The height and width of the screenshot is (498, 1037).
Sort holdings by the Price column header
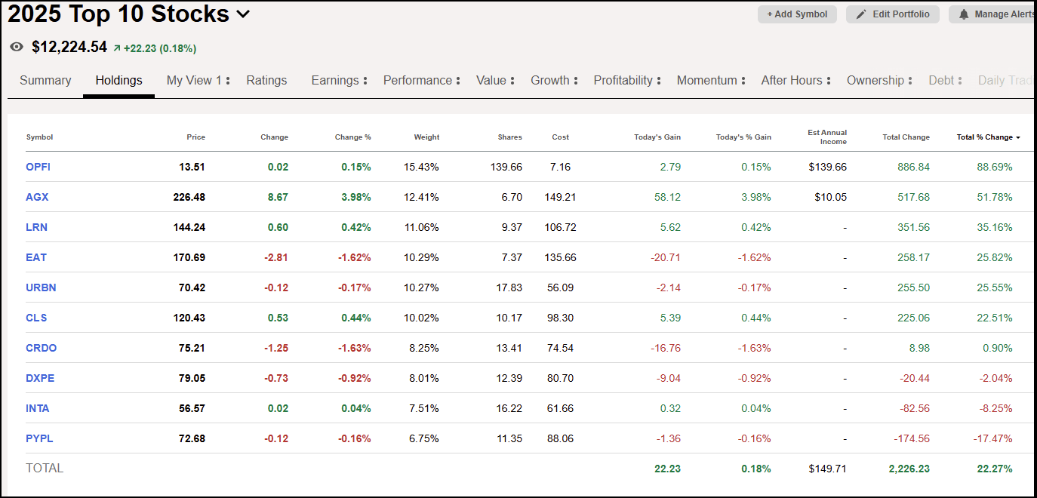pos(195,137)
